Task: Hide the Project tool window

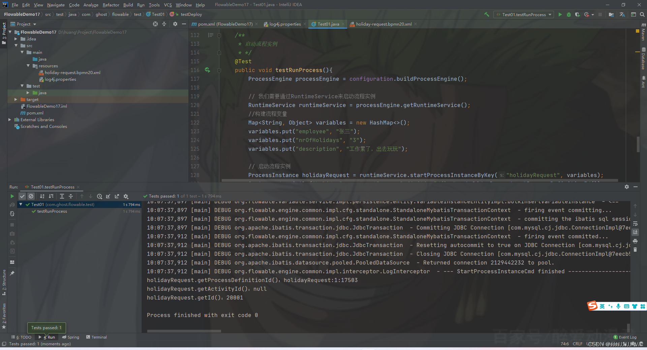Action: 184,24
